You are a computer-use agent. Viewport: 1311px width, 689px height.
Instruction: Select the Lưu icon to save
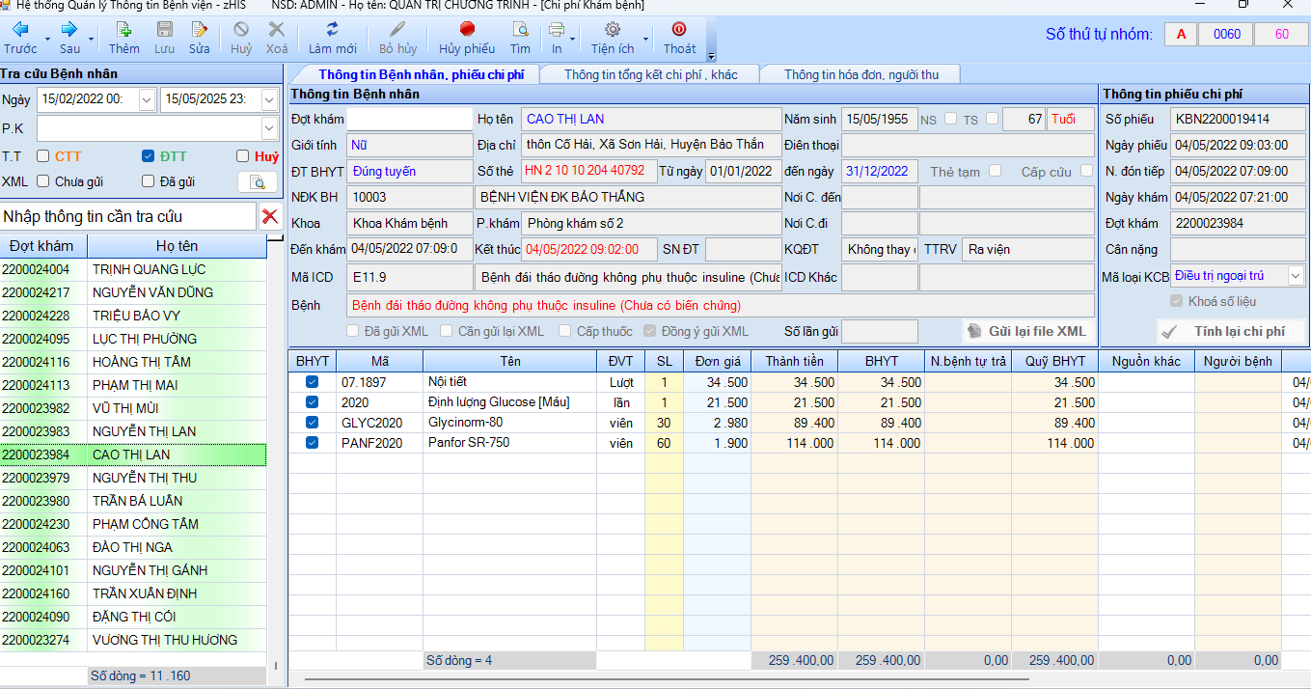[162, 39]
